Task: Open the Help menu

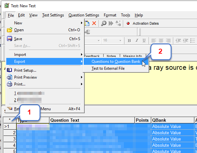Action: [139, 15]
